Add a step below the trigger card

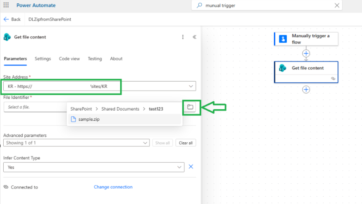pos(306,53)
